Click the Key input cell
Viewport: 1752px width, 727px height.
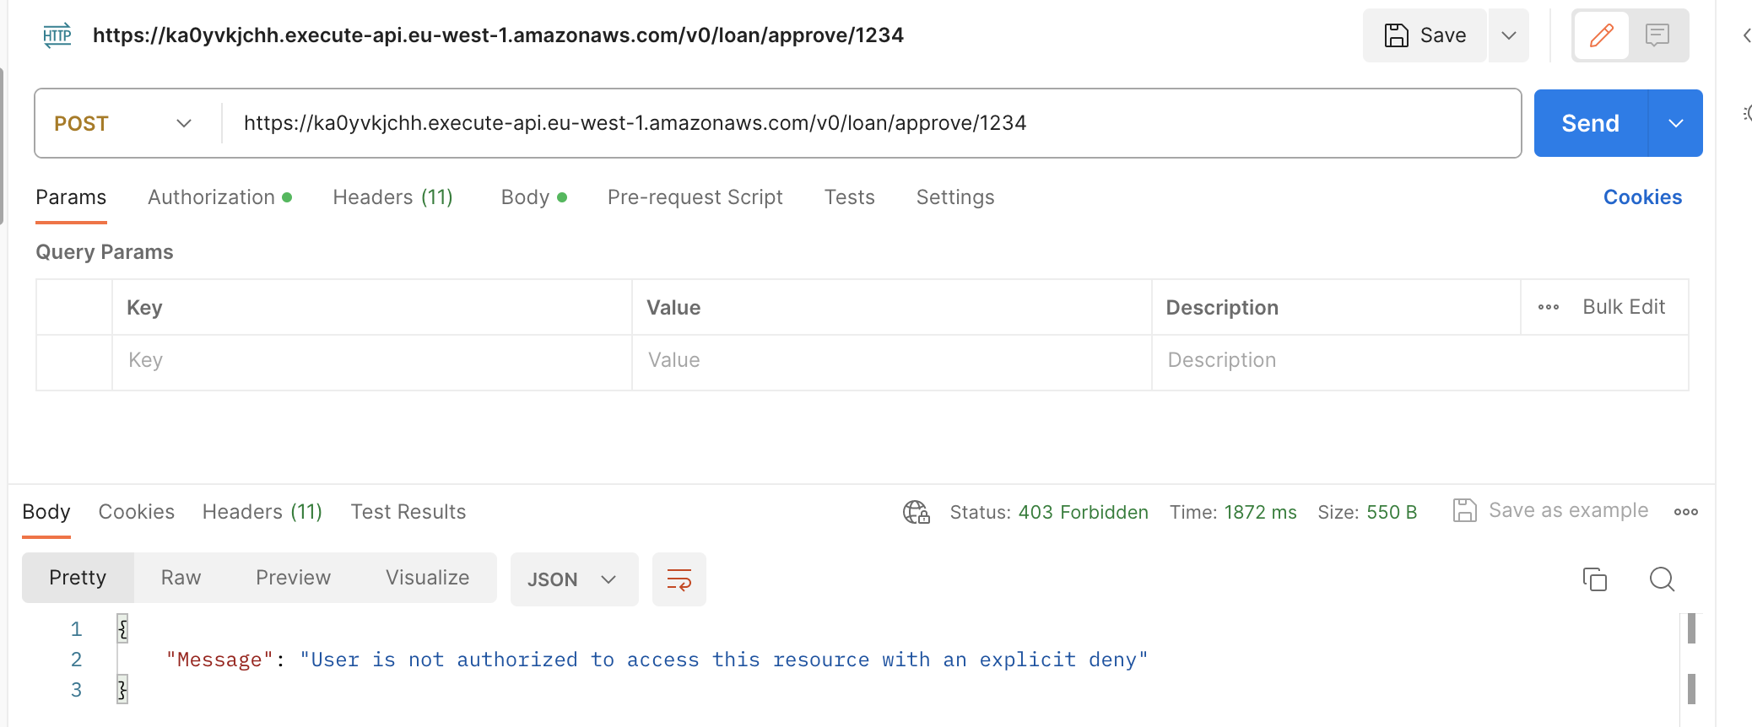coord(372,361)
